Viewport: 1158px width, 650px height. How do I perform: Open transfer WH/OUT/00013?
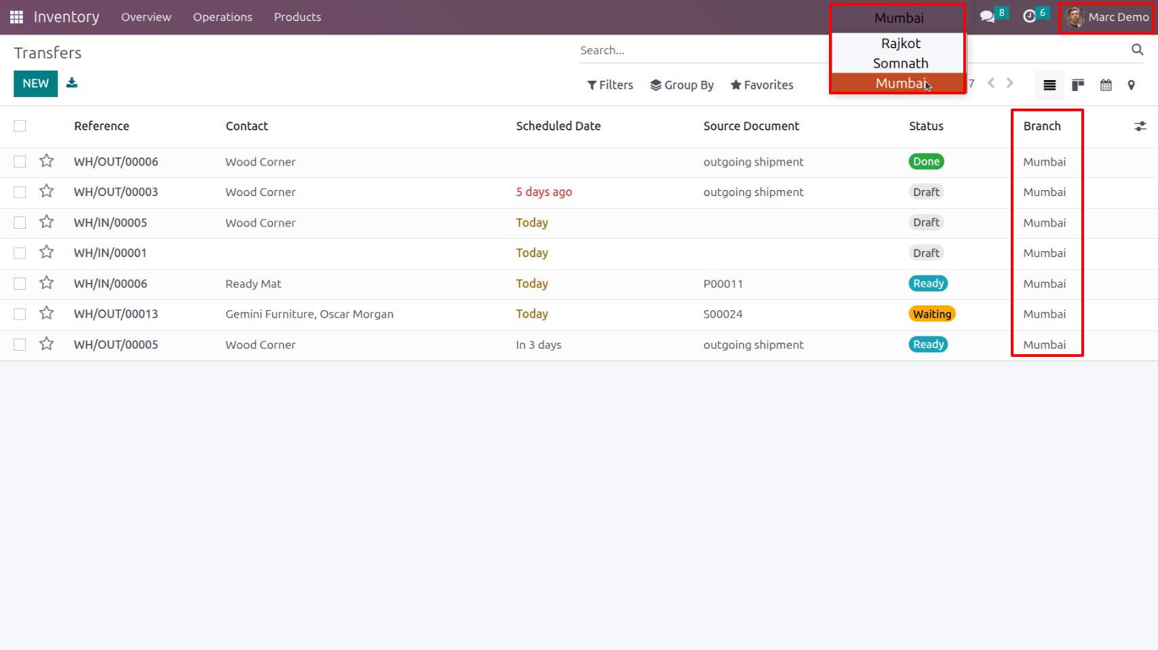116,314
